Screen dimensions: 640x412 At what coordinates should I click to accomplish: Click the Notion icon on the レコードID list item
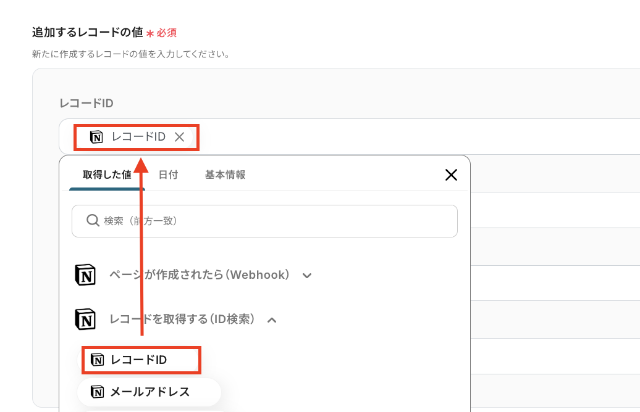pos(97,360)
